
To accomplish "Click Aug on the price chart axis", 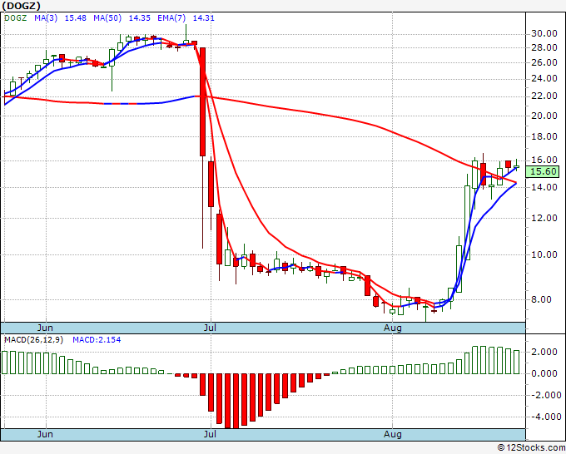I will coord(393,328).
